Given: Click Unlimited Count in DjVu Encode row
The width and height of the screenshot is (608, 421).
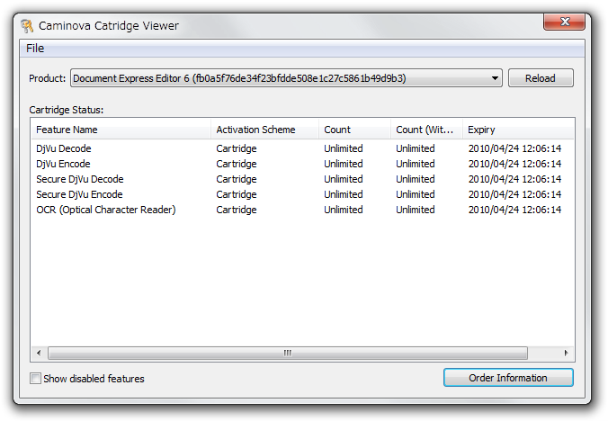Looking at the screenshot, I should (x=344, y=164).
